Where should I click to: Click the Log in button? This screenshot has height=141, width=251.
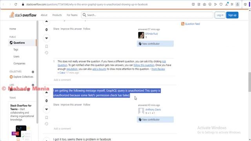(x=220, y=15)
